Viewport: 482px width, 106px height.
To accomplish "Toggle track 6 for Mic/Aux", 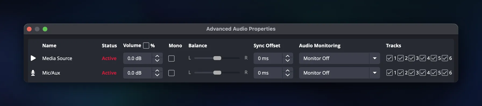I will click(x=445, y=73).
